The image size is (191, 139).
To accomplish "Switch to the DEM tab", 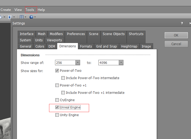I will [x=52, y=47].
